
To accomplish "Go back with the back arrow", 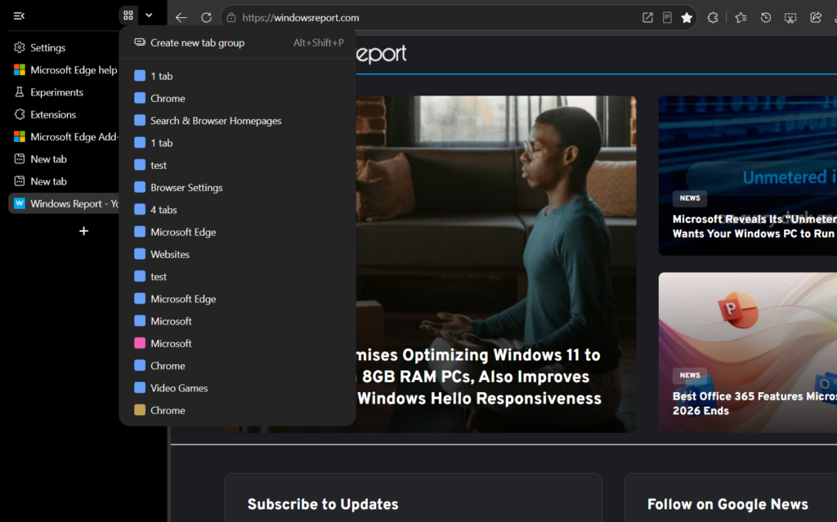I will tap(181, 18).
